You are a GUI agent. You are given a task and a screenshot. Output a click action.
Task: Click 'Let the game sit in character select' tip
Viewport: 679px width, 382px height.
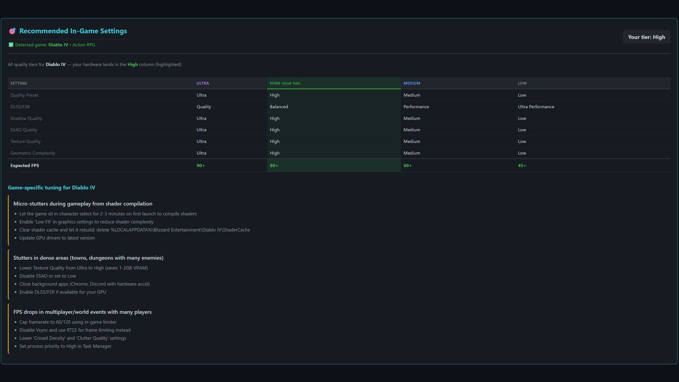[x=108, y=214]
